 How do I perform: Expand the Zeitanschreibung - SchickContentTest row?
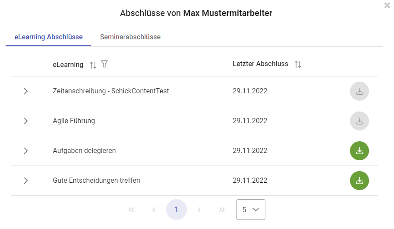tap(26, 91)
